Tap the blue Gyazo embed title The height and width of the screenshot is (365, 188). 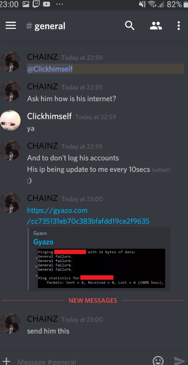43,242
